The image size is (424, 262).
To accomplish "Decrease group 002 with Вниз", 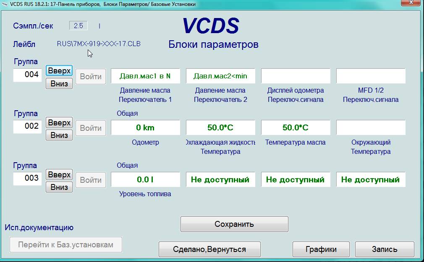I will pos(59,135).
